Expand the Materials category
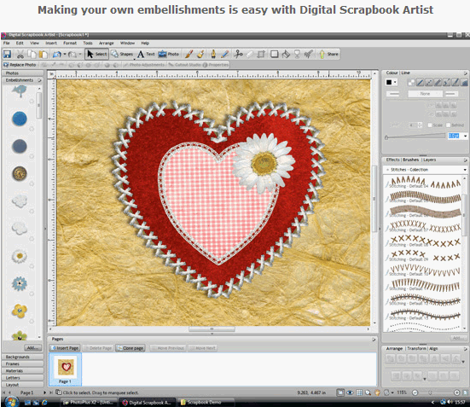Viewport: 470px width, 407px height. (x=23, y=370)
